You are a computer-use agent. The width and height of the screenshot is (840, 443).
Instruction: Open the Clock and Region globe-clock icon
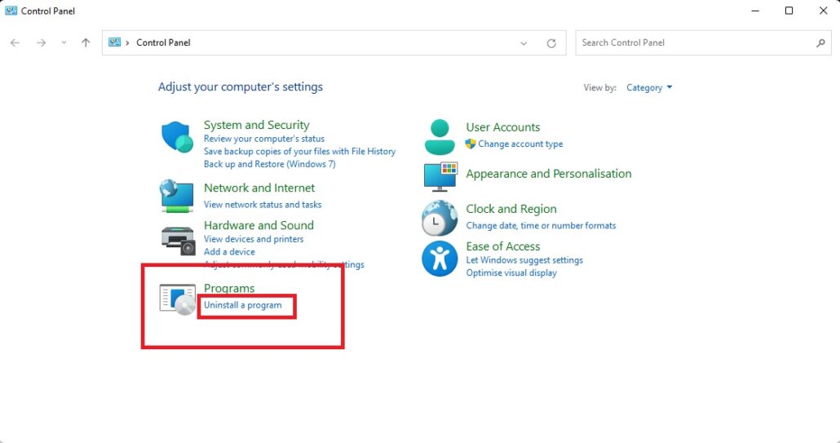pos(440,219)
